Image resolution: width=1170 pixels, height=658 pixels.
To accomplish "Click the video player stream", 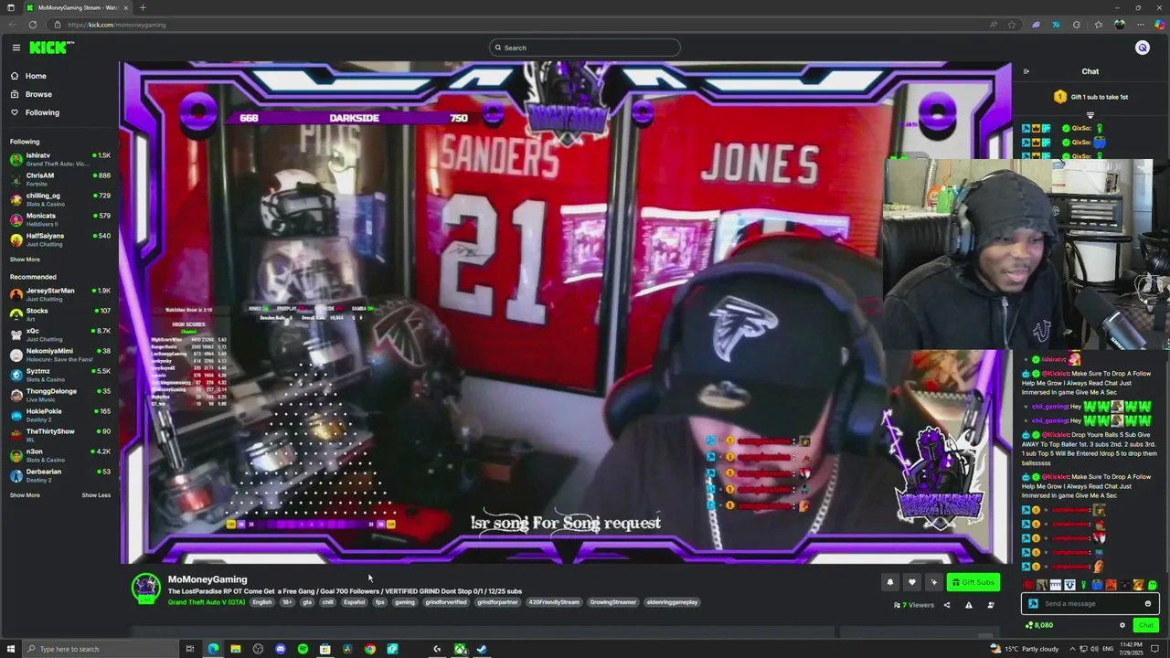I will [565, 313].
